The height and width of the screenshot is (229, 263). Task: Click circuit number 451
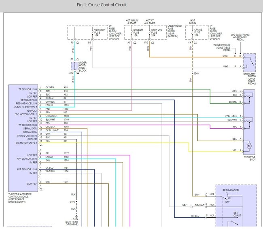[x=66, y=138]
